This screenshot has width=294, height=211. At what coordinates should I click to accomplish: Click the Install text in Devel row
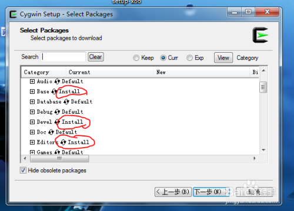(72, 122)
